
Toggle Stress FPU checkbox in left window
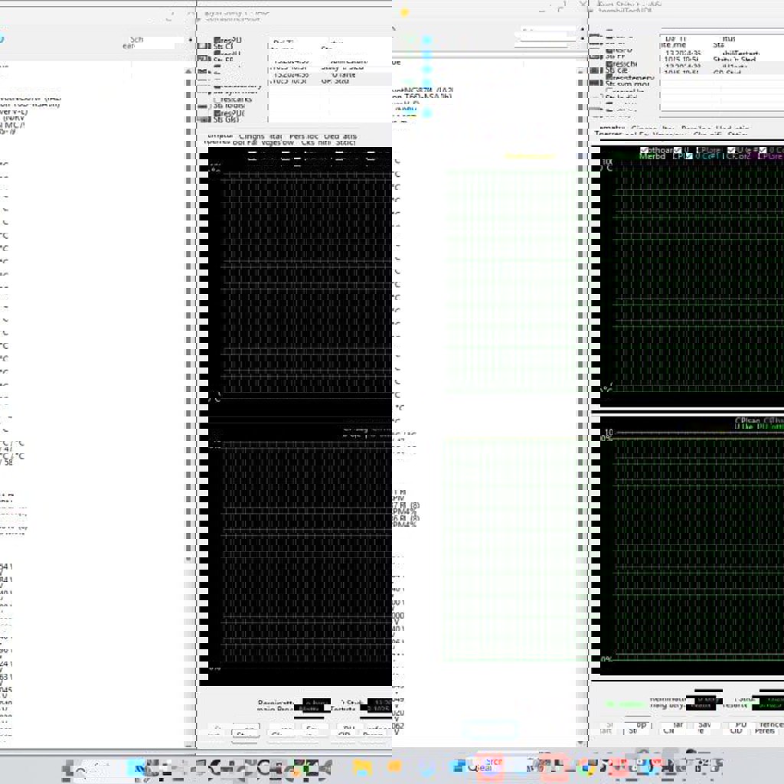tap(217, 53)
